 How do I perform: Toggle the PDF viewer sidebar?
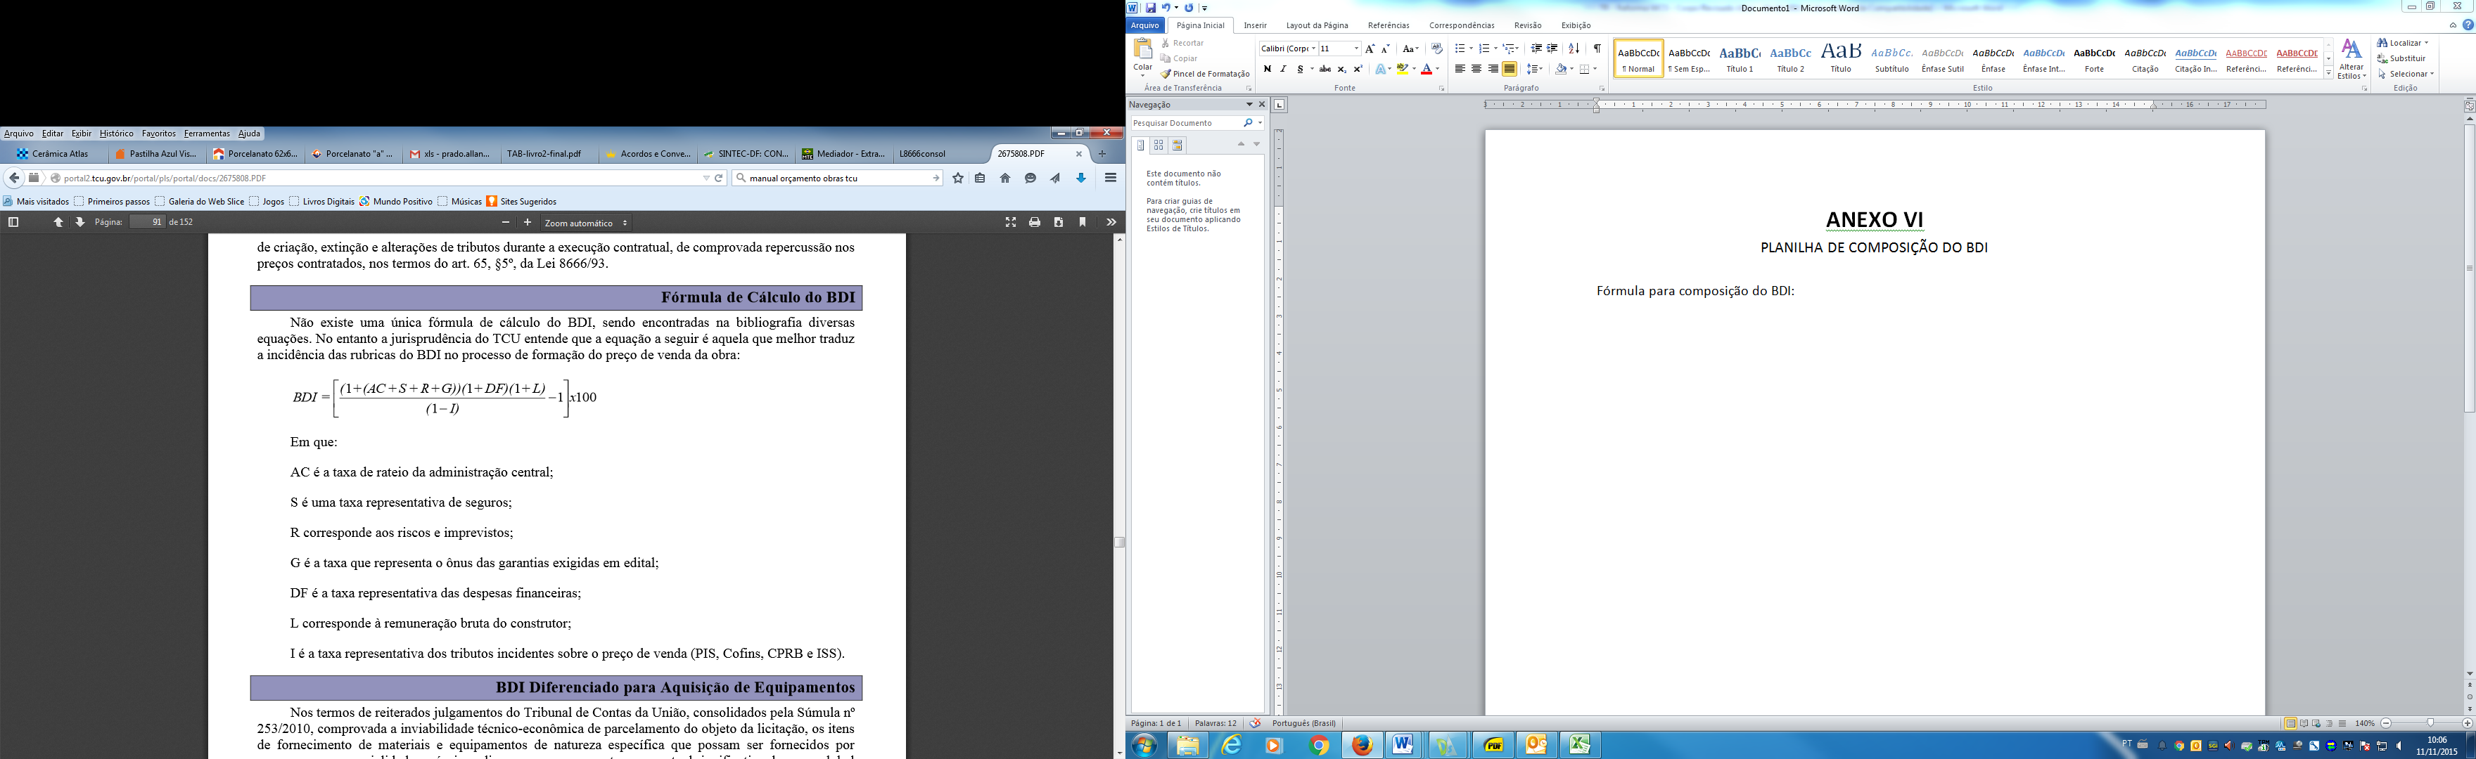pos(13,222)
